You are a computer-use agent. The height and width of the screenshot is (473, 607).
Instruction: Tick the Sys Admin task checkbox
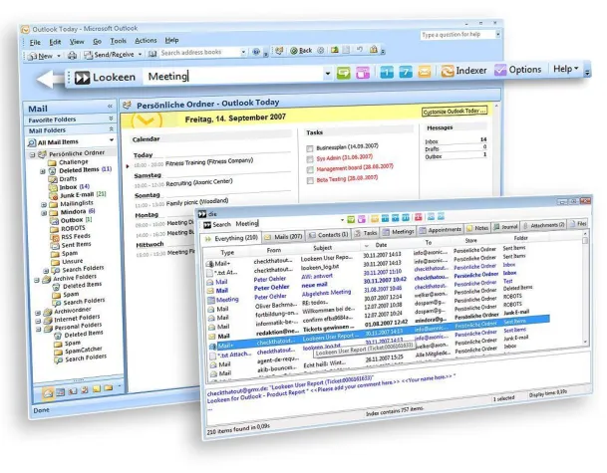click(x=311, y=157)
